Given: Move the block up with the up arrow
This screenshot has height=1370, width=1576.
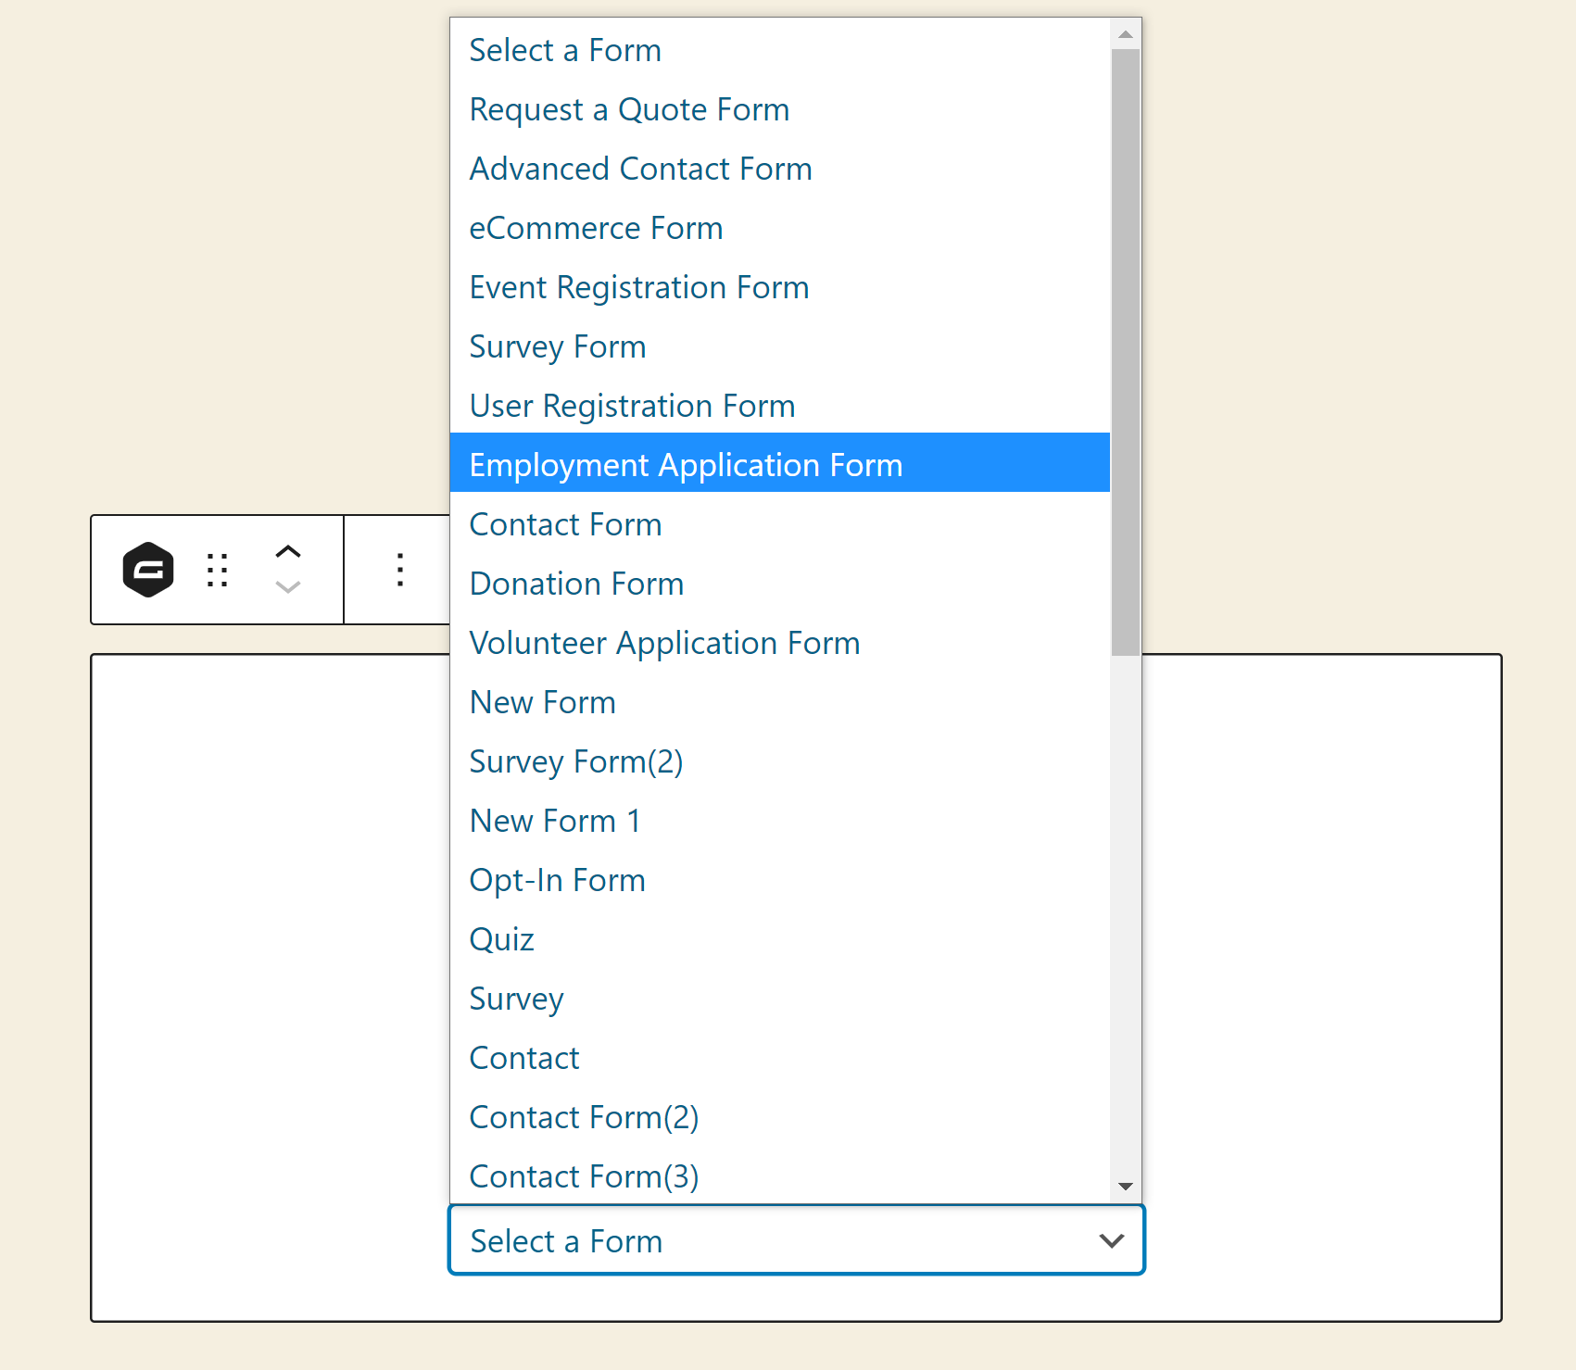Looking at the screenshot, I should 288,549.
